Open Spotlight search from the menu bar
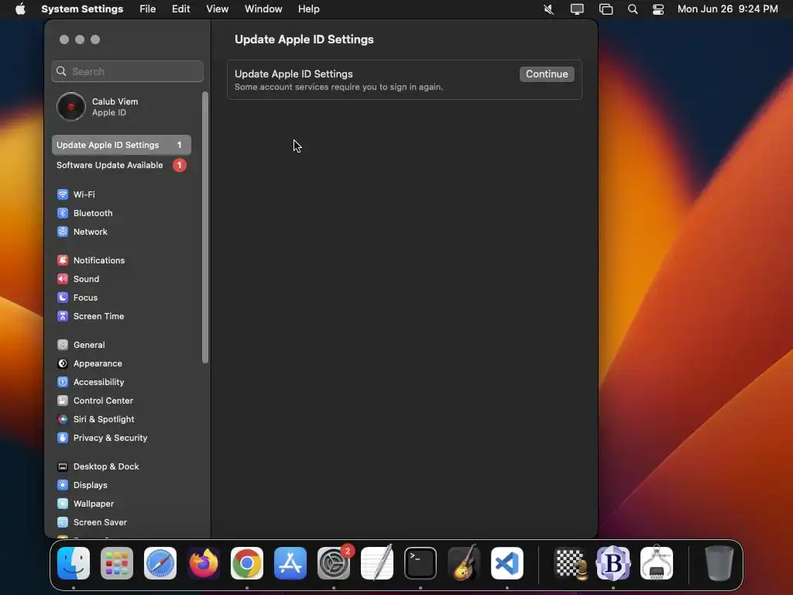Viewport: 793px width, 595px height. pyautogui.click(x=633, y=9)
